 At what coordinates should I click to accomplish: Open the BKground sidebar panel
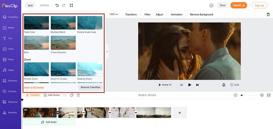(10, 102)
